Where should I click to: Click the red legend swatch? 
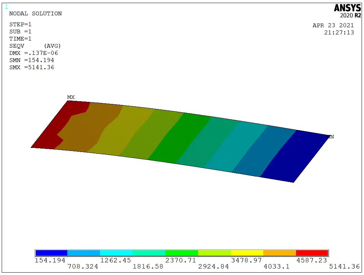pyautogui.click(x=312, y=253)
